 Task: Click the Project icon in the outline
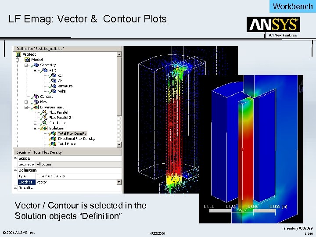coord(18,54)
